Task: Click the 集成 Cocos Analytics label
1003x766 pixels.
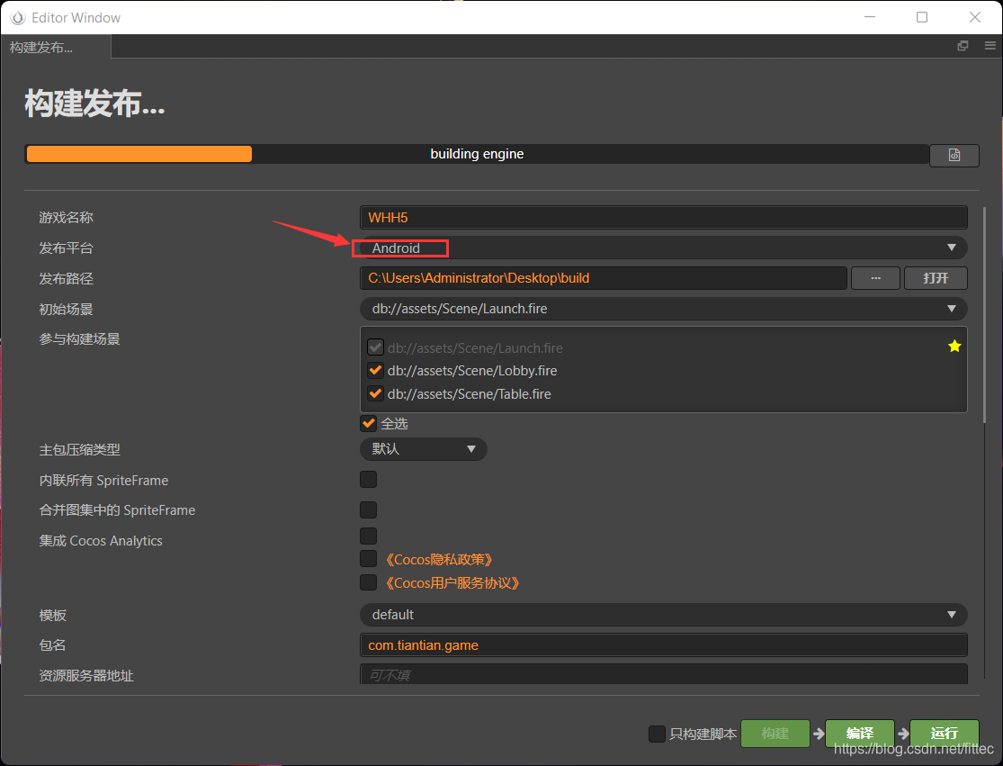Action: pyautogui.click(x=101, y=541)
